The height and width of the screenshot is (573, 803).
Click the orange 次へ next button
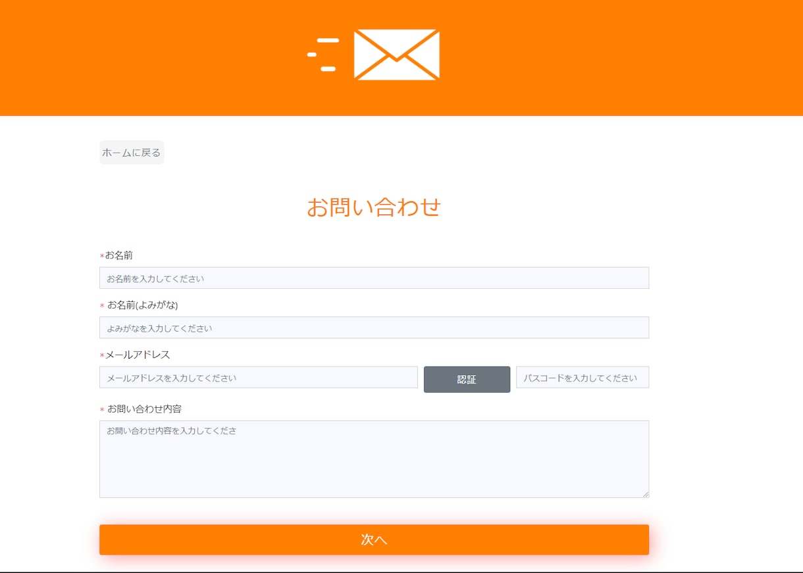[374, 539]
